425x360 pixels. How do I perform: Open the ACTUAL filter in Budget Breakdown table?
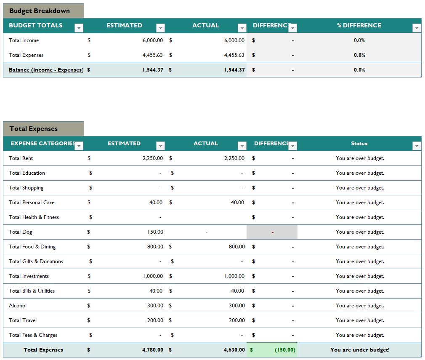pyautogui.click(x=242, y=28)
